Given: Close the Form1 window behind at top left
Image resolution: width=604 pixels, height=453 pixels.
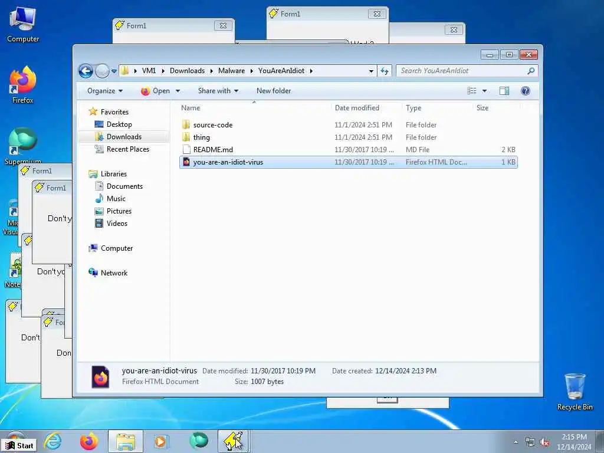Looking at the screenshot, I should pos(223,26).
